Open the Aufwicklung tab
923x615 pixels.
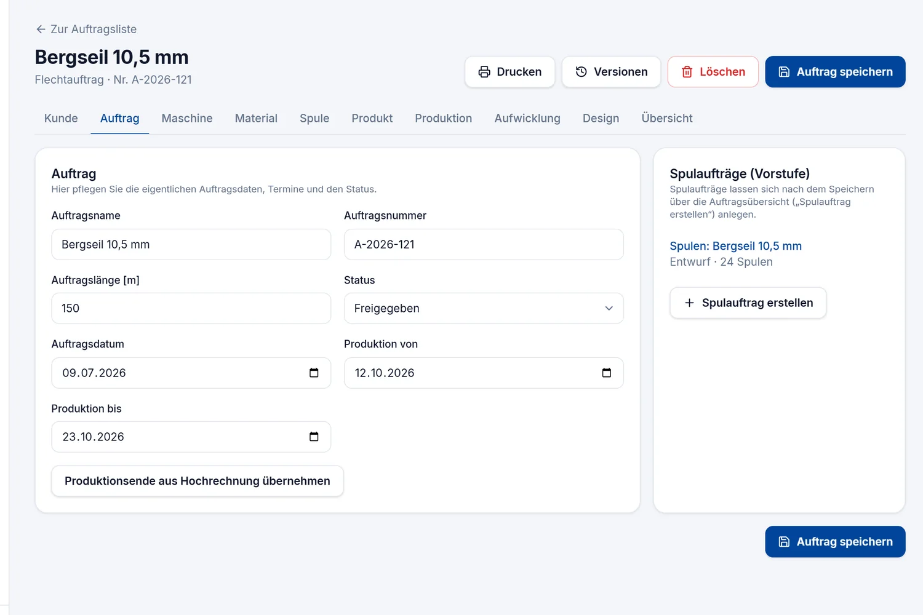click(527, 118)
